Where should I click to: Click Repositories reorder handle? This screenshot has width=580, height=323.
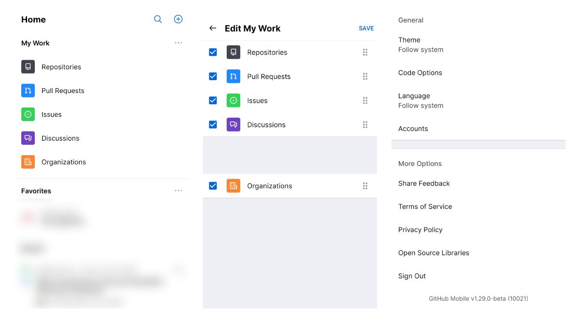point(365,52)
